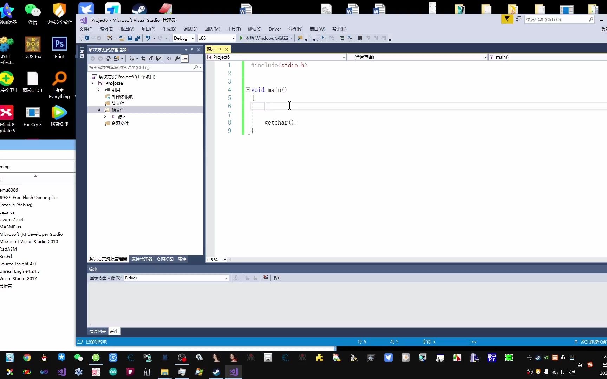Click View Code angle brackets icon
607x379 pixels.
click(169, 59)
